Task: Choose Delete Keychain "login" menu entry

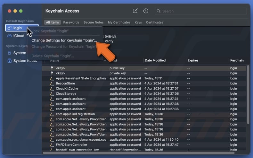Action: (x=53, y=56)
